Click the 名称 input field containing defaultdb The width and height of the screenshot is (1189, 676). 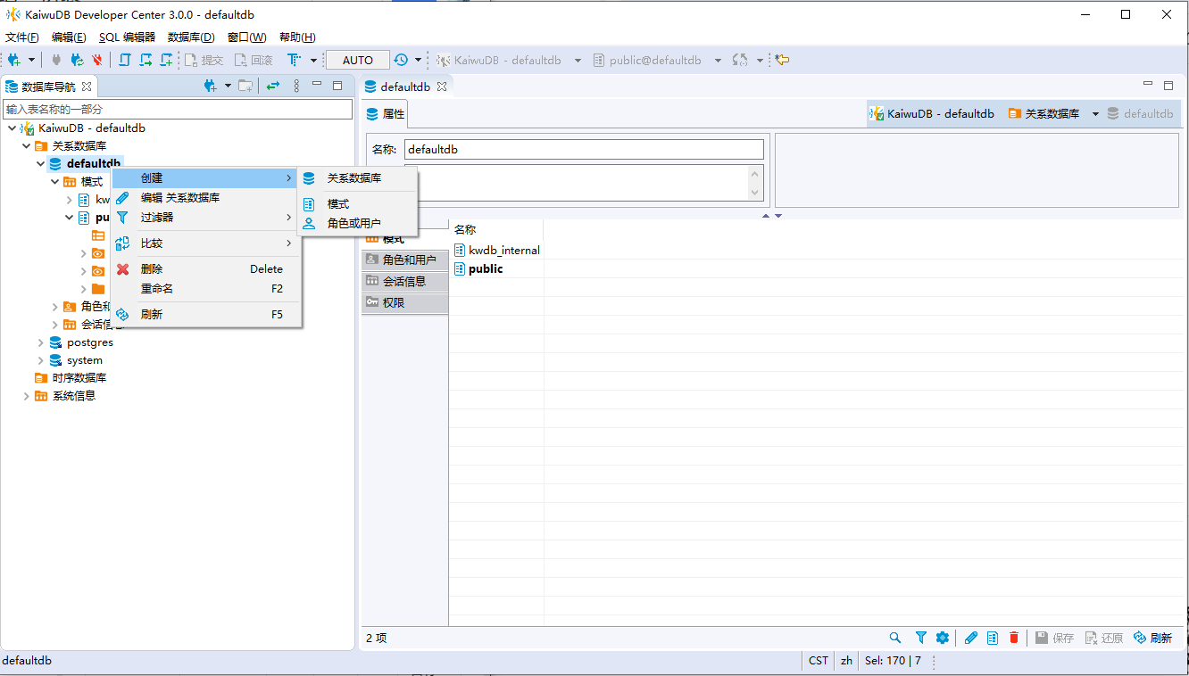pyautogui.click(x=584, y=150)
